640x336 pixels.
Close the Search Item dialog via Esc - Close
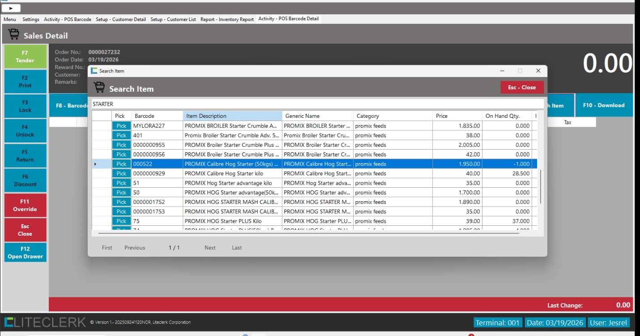(x=521, y=87)
